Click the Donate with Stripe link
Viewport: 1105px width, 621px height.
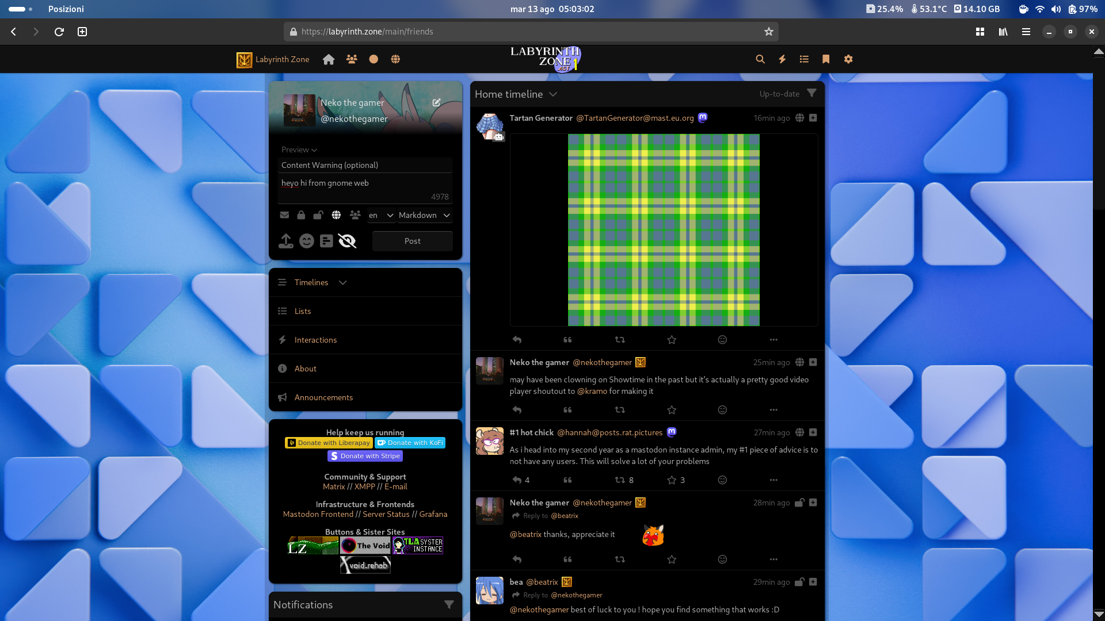click(365, 456)
